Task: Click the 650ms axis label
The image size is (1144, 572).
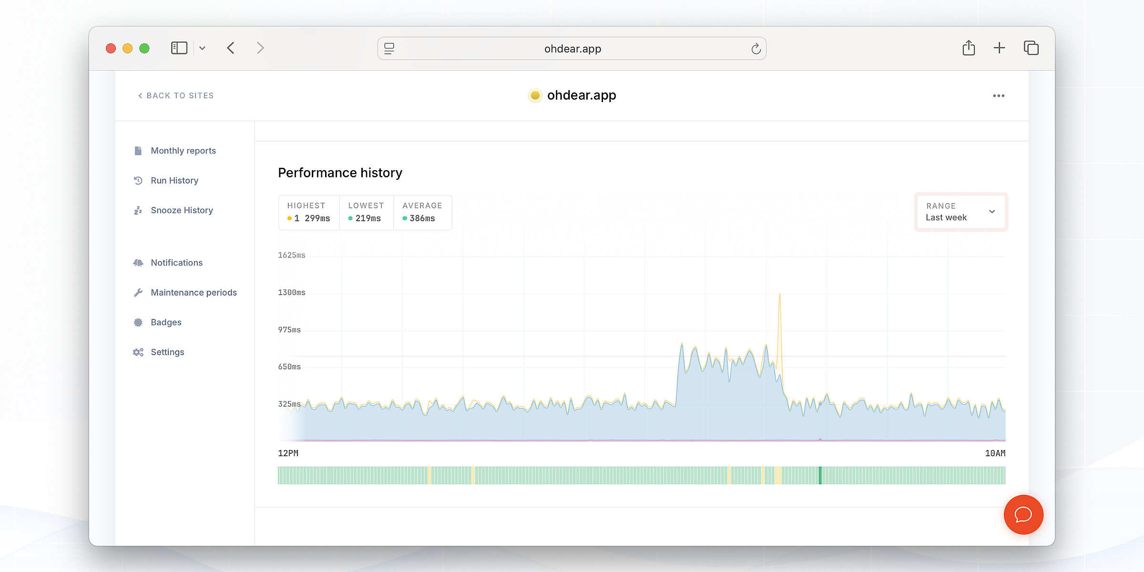Action: pos(289,367)
